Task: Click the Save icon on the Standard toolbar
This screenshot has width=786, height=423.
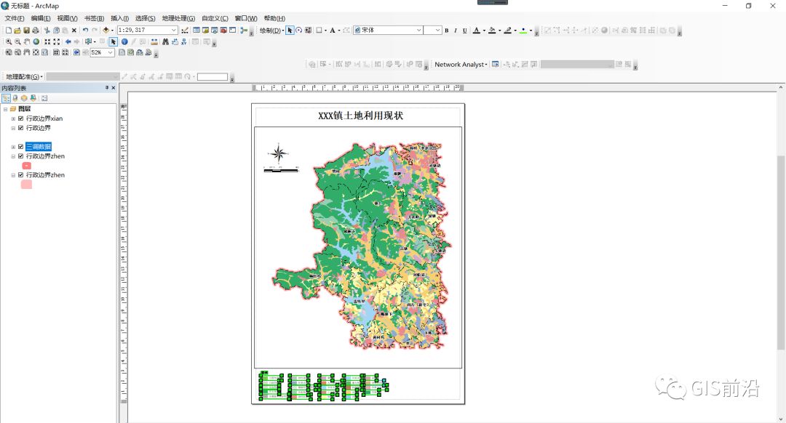Action: click(x=27, y=31)
